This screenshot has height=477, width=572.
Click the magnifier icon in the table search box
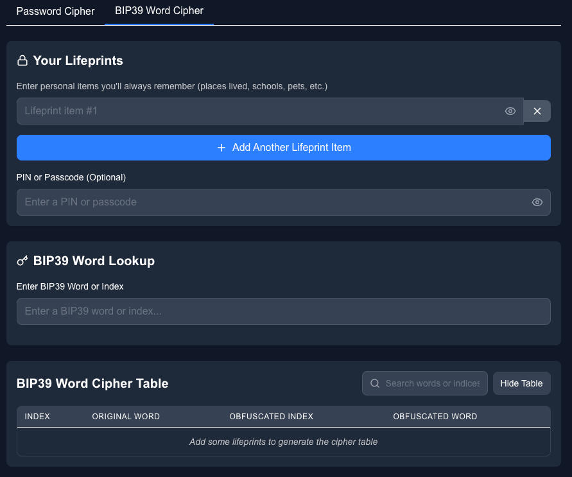[375, 383]
